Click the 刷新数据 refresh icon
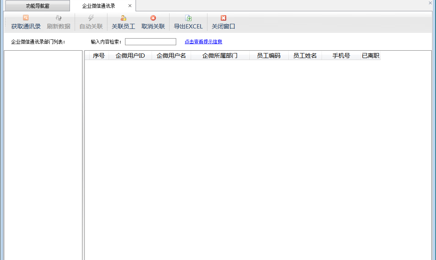 point(59,18)
